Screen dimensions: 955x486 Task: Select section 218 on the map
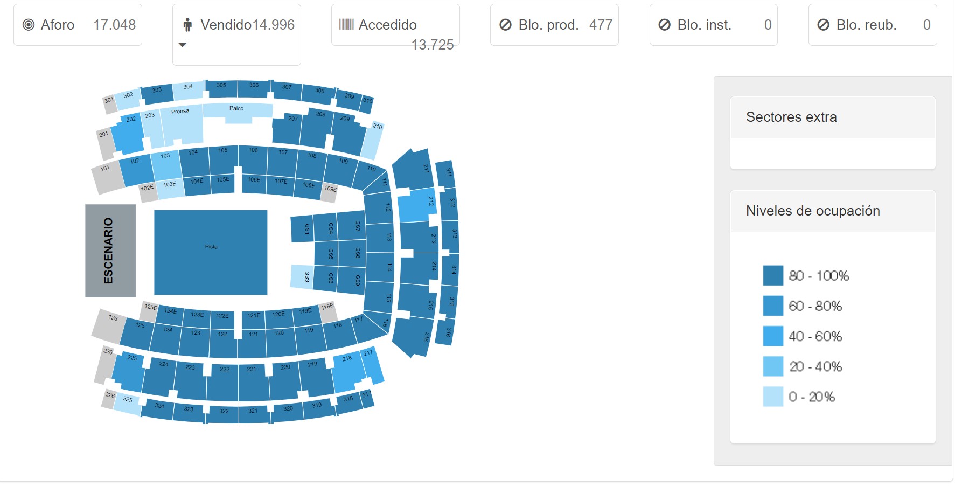click(348, 372)
